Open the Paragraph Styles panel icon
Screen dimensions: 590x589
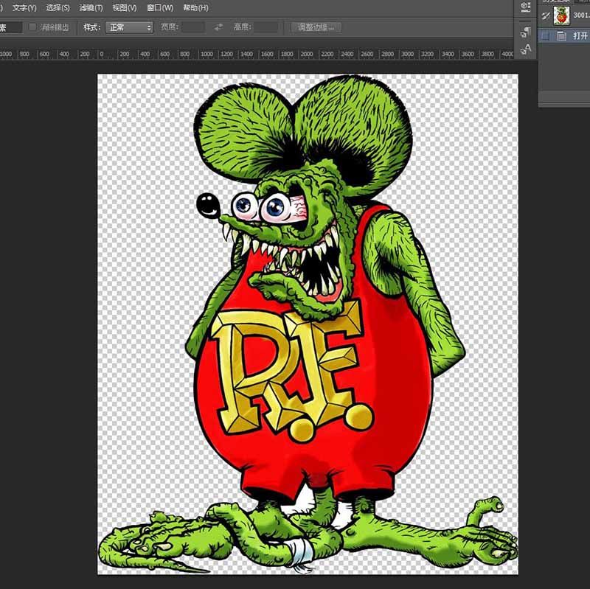pos(525,32)
